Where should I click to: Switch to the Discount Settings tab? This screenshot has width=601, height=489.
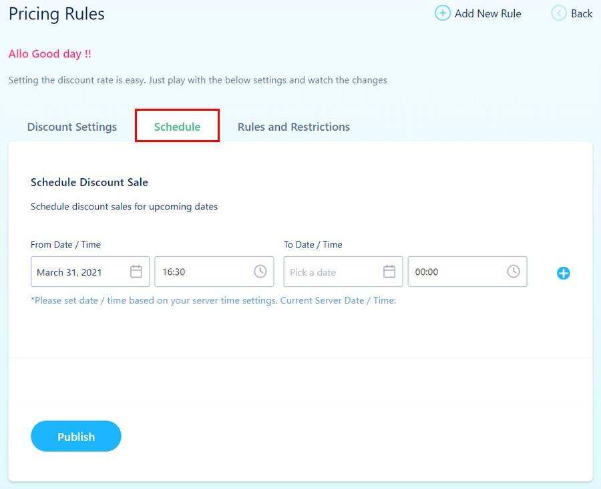click(x=72, y=127)
